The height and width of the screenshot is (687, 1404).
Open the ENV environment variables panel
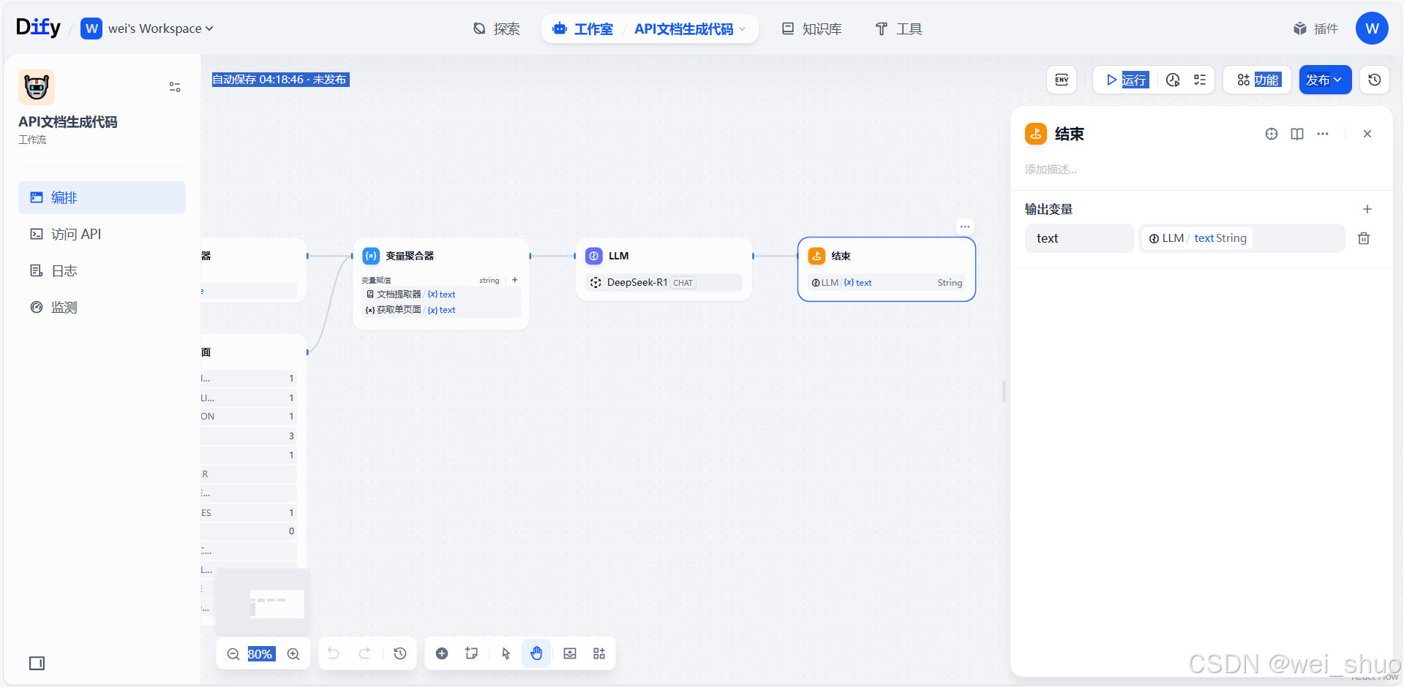coord(1061,80)
